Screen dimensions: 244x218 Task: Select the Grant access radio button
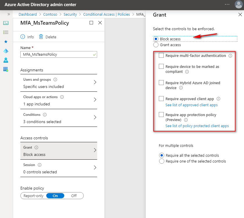click(156, 45)
